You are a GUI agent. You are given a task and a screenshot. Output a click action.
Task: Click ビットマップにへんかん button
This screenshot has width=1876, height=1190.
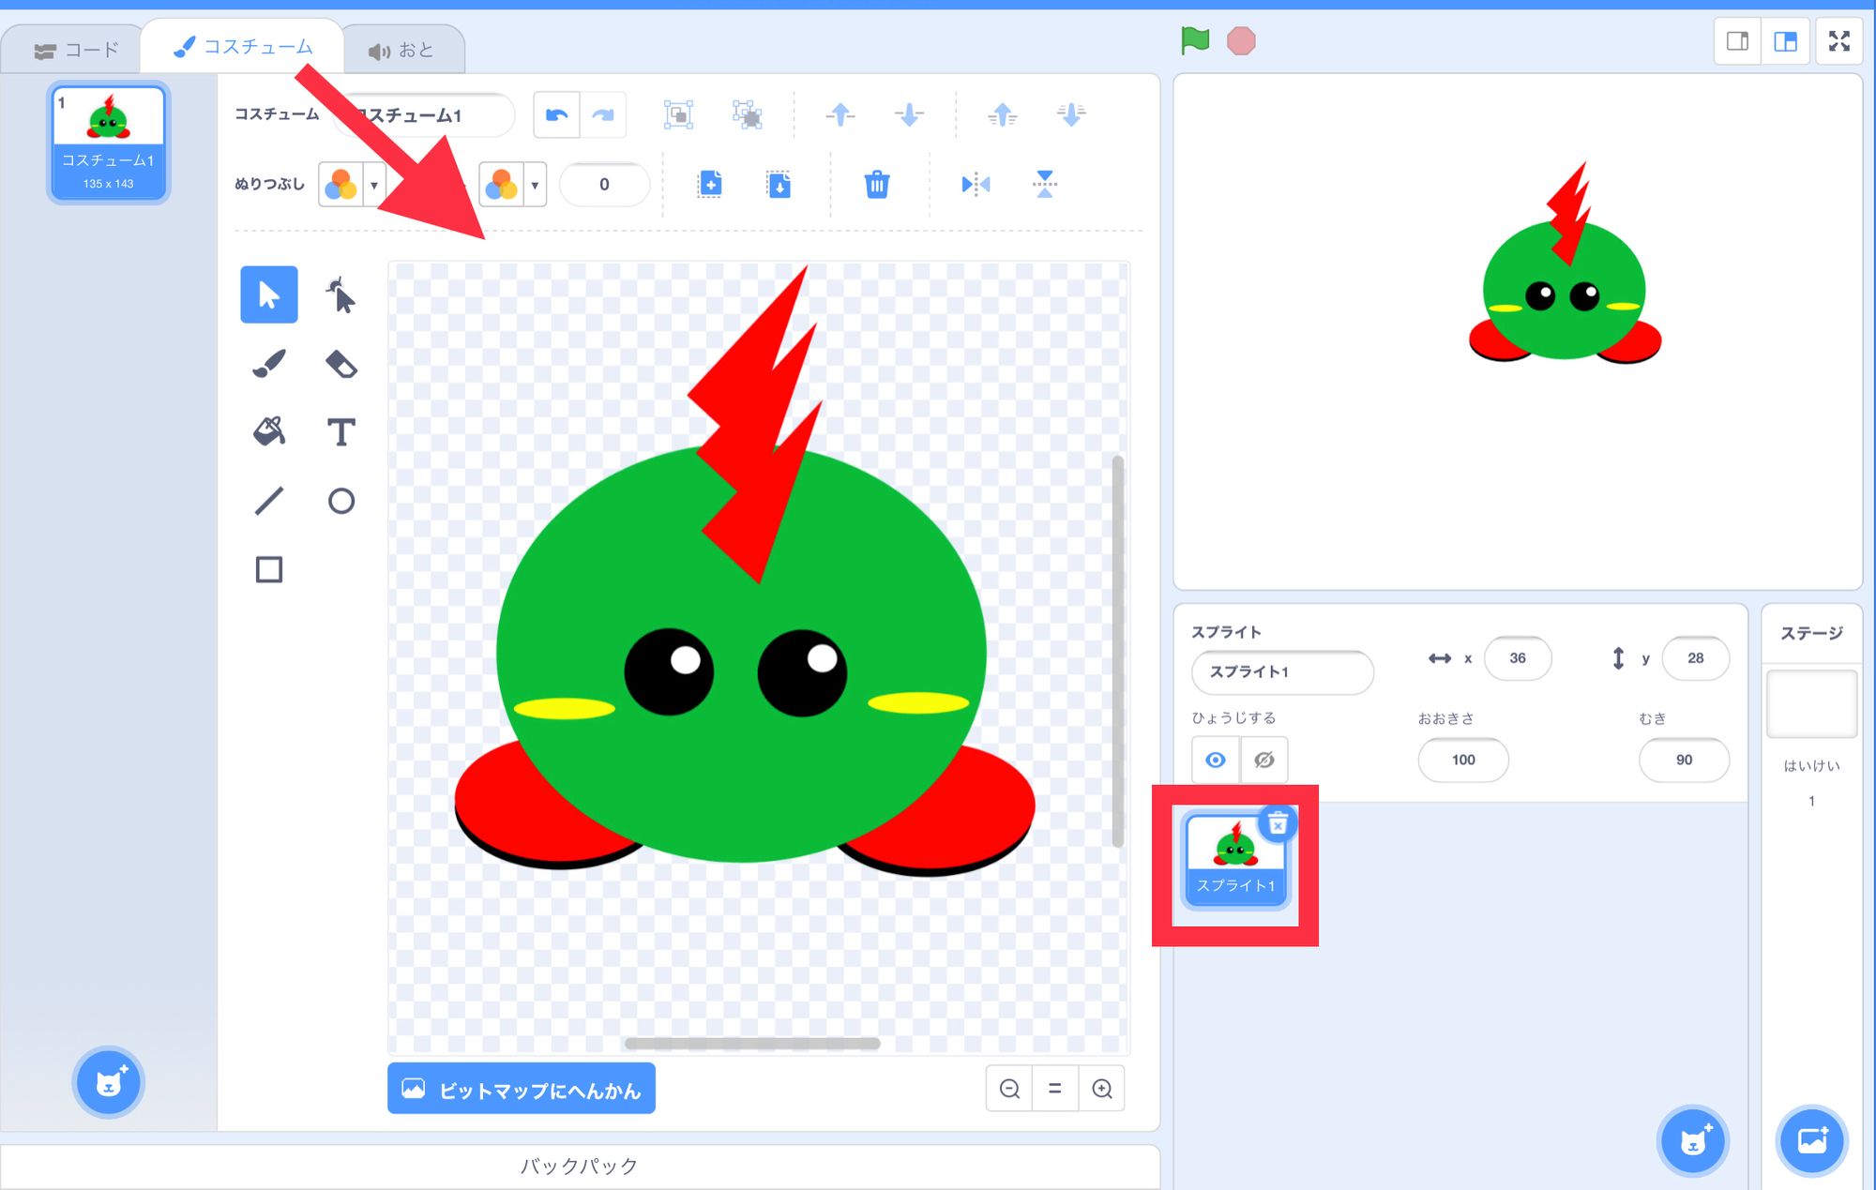tap(521, 1088)
